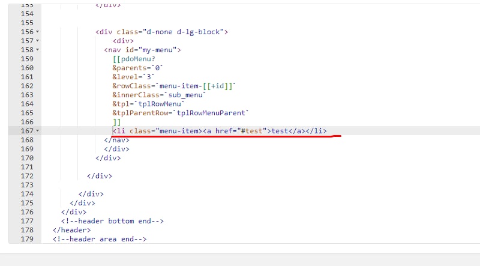Select line number 162 in gutter
This screenshot has height=266, width=480.
point(27,86)
